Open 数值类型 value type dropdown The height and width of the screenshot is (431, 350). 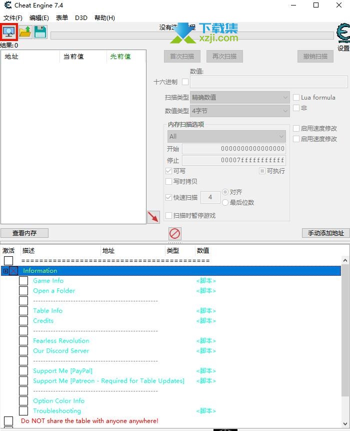(x=240, y=111)
